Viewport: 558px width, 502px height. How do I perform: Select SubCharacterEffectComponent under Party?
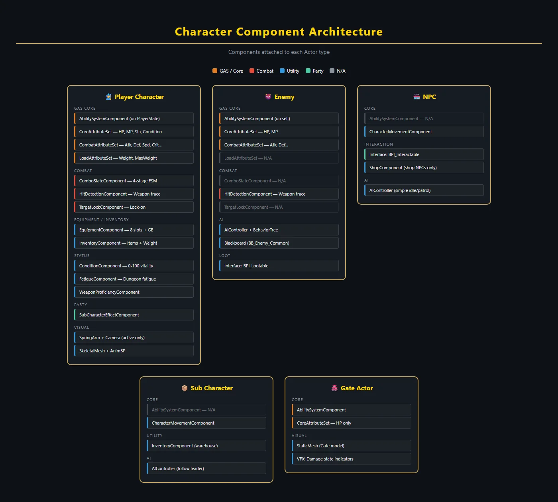134,315
